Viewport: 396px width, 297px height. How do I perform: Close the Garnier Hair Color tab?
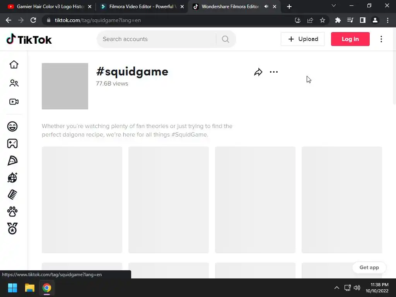[x=90, y=7]
